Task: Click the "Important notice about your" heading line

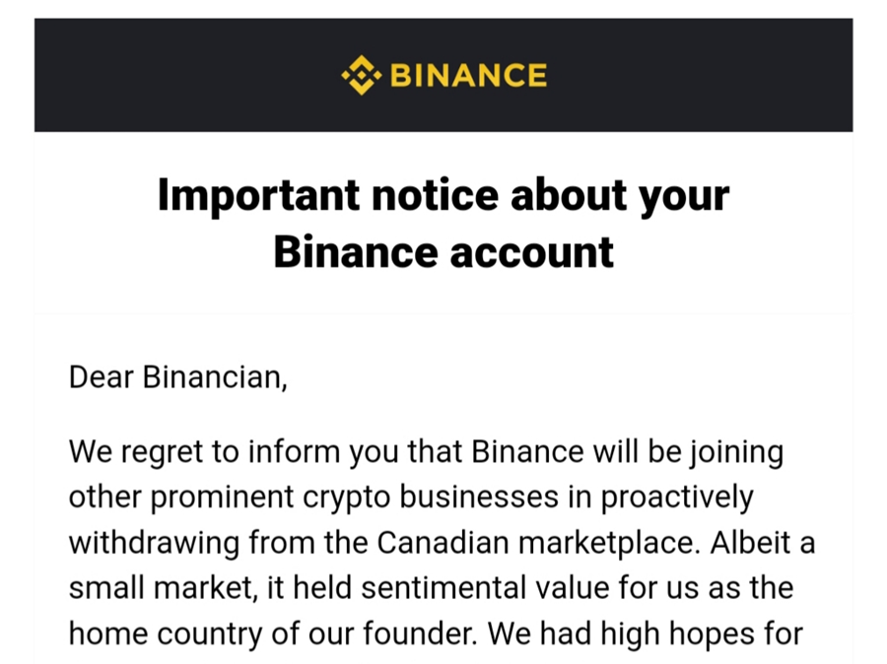Action: [x=443, y=196]
